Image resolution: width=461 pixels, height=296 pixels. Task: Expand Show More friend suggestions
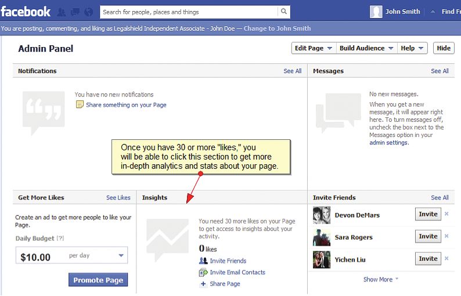[380, 279]
